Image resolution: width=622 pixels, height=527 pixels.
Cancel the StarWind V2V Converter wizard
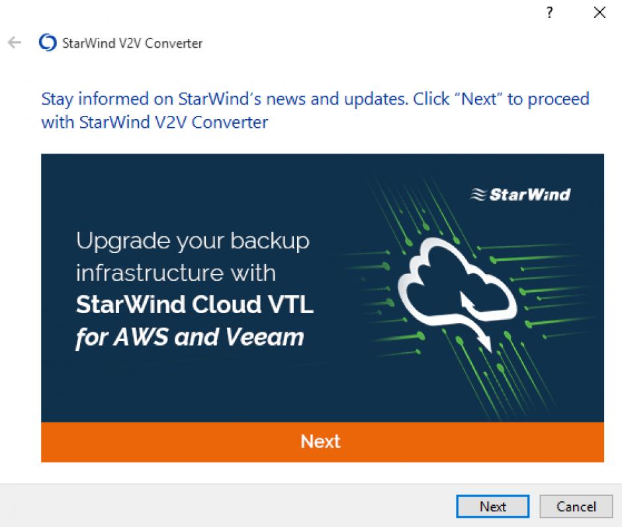(576, 506)
